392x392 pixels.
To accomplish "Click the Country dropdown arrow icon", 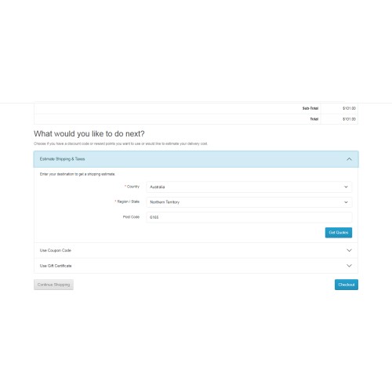I will click(x=346, y=187).
